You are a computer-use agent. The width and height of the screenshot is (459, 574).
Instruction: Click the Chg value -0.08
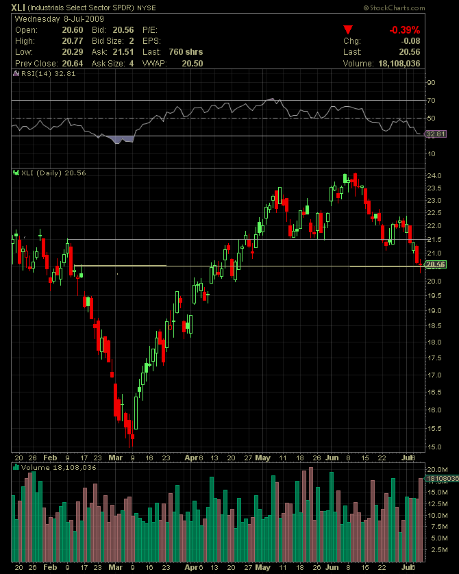tap(410, 41)
